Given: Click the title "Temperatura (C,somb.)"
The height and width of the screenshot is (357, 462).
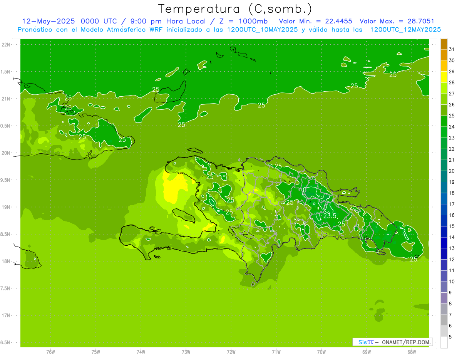Looking at the screenshot, I should point(235,9).
